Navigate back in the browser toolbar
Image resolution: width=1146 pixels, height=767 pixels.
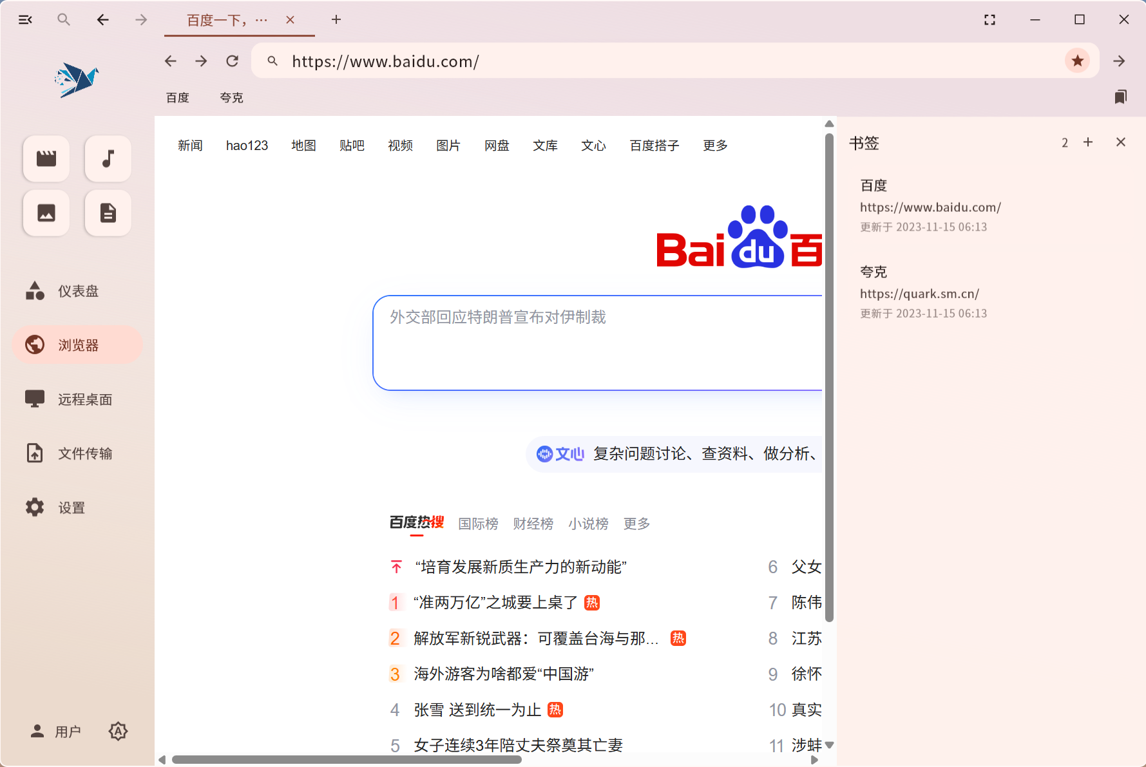tap(171, 61)
